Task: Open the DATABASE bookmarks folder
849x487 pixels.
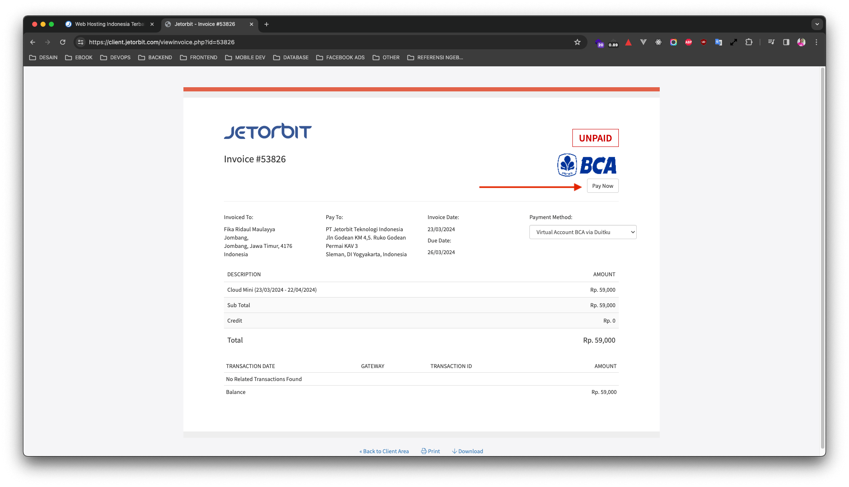Action: [291, 58]
